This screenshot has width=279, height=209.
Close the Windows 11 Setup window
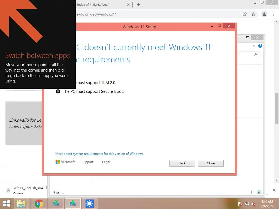pos(229,26)
